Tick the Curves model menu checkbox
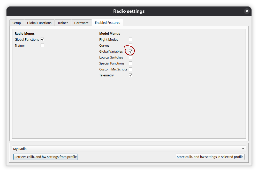258x172 pixels. (x=131, y=46)
